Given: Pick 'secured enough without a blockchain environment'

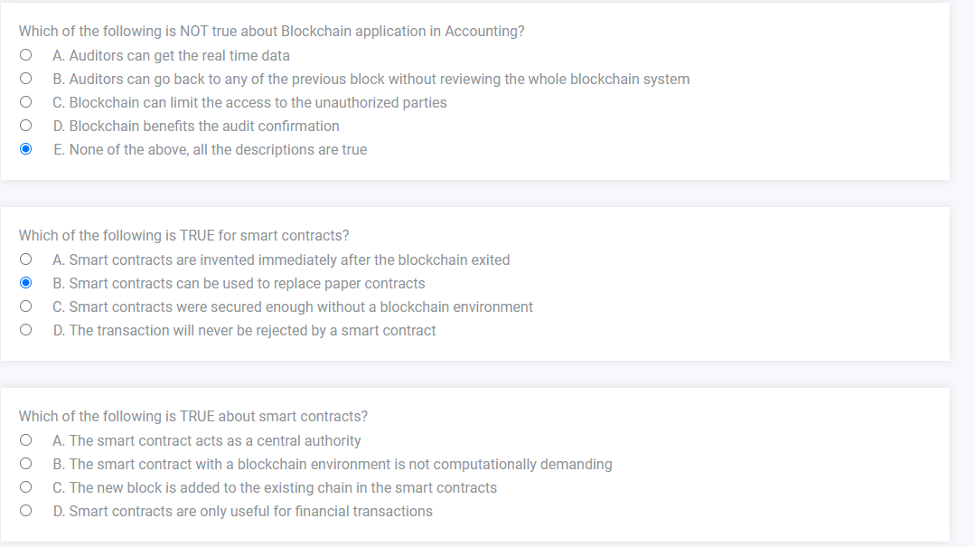Looking at the screenshot, I should tap(25, 307).
